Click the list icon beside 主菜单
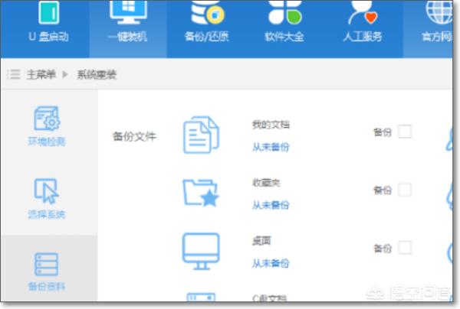The image size is (460, 309). (13, 74)
